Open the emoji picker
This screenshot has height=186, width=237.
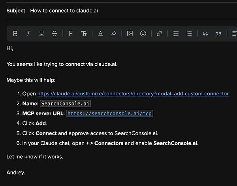point(143,34)
